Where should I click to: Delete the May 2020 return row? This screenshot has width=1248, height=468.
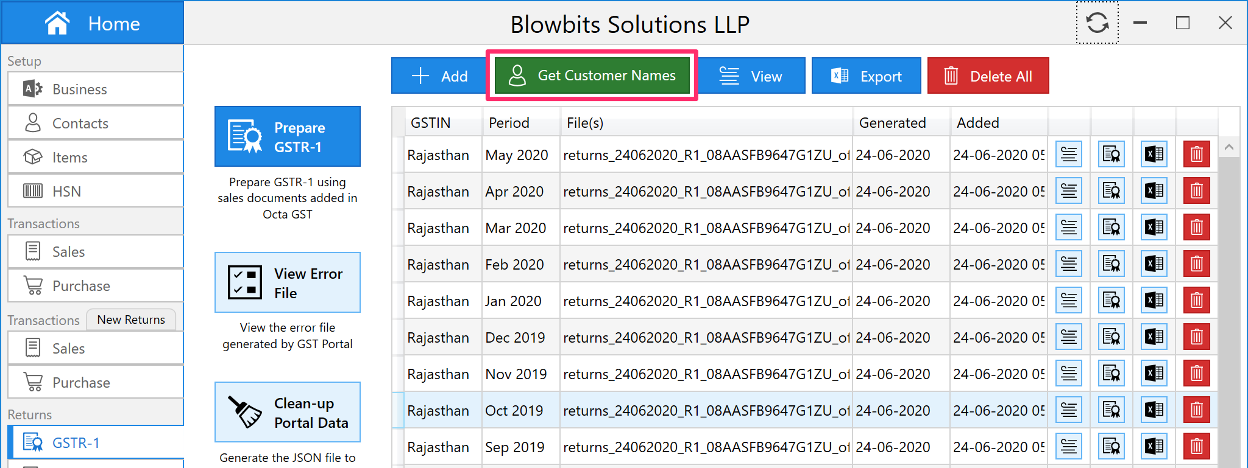pos(1196,155)
